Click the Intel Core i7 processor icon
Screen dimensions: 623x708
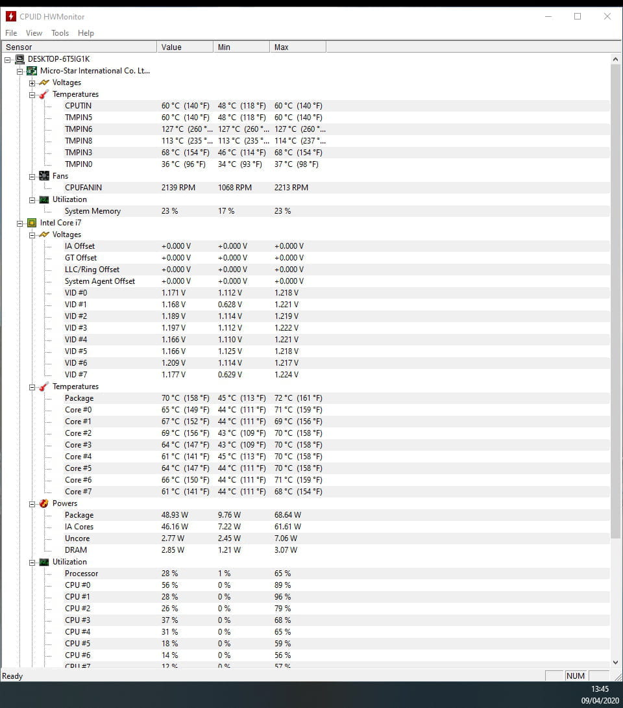pyautogui.click(x=32, y=223)
